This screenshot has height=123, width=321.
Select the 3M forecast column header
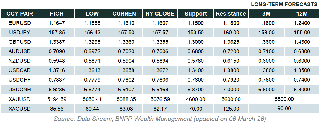266,14
